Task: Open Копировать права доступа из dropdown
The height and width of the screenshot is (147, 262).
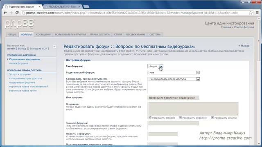Action: point(174,79)
